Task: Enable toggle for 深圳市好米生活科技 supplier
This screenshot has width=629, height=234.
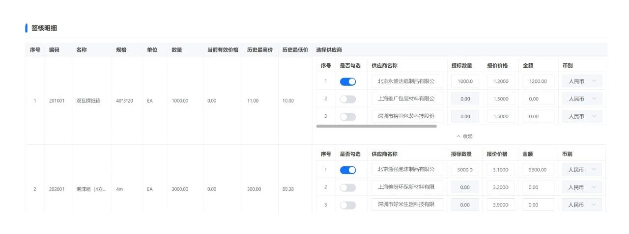Action: tap(347, 205)
